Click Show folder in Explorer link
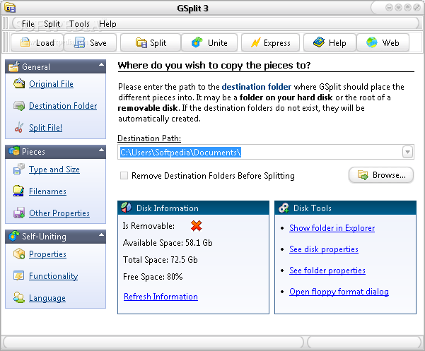This screenshot has height=351, width=425. click(332, 228)
